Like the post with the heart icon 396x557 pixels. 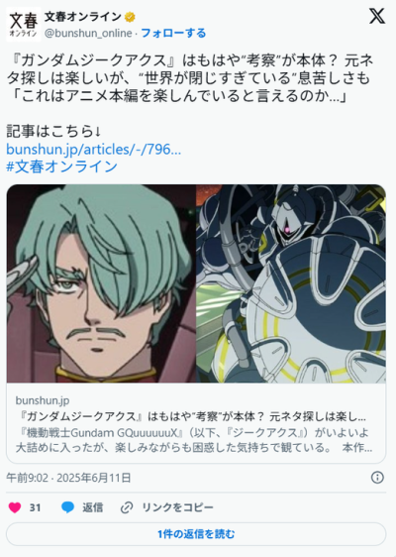[15, 507]
